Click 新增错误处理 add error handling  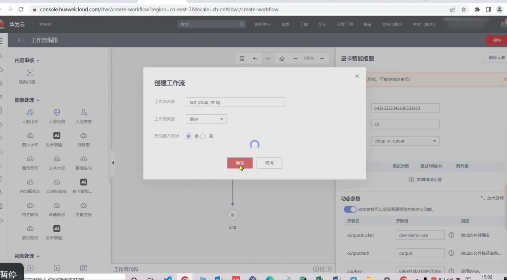[x=425, y=179]
